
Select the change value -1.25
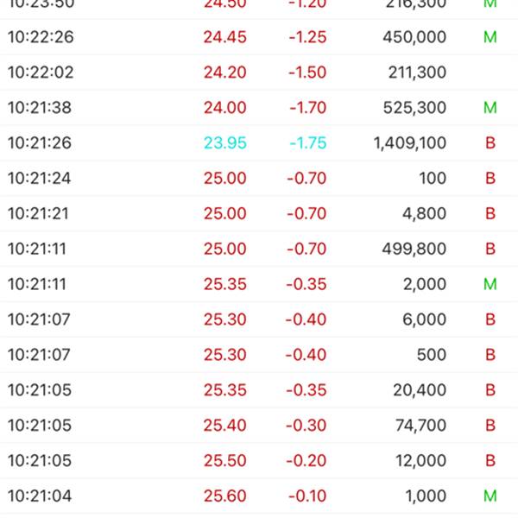[307, 37]
